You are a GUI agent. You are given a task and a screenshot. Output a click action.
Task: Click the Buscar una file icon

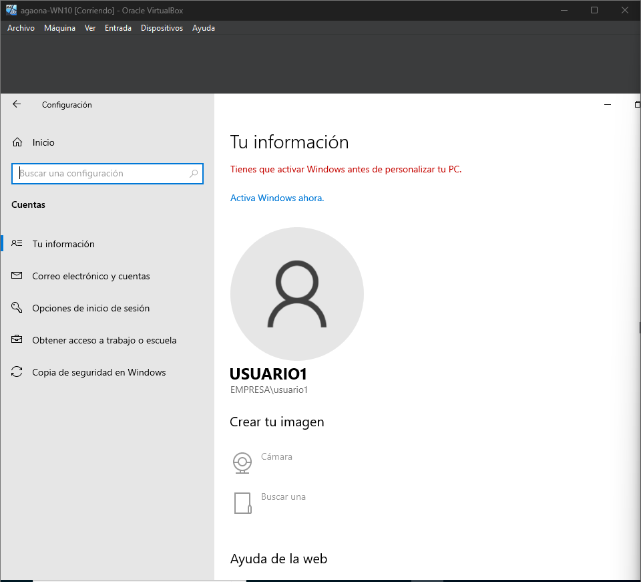coord(242,502)
